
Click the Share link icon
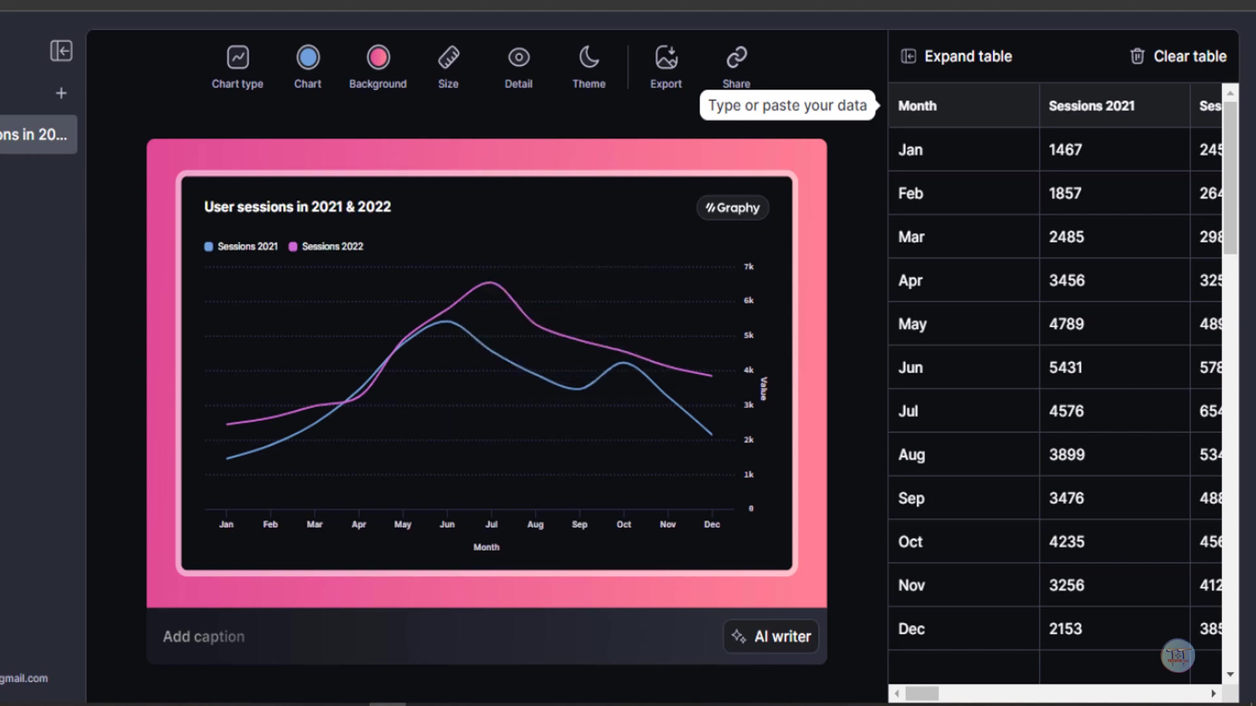pos(736,65)
